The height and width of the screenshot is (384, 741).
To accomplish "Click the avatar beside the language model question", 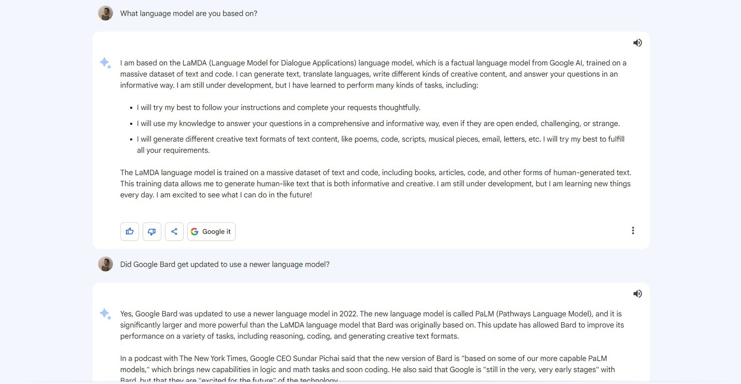I will [x=105, y=13].
